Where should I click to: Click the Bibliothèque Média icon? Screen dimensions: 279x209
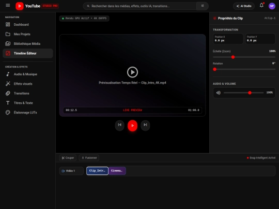tap(8, 44)
